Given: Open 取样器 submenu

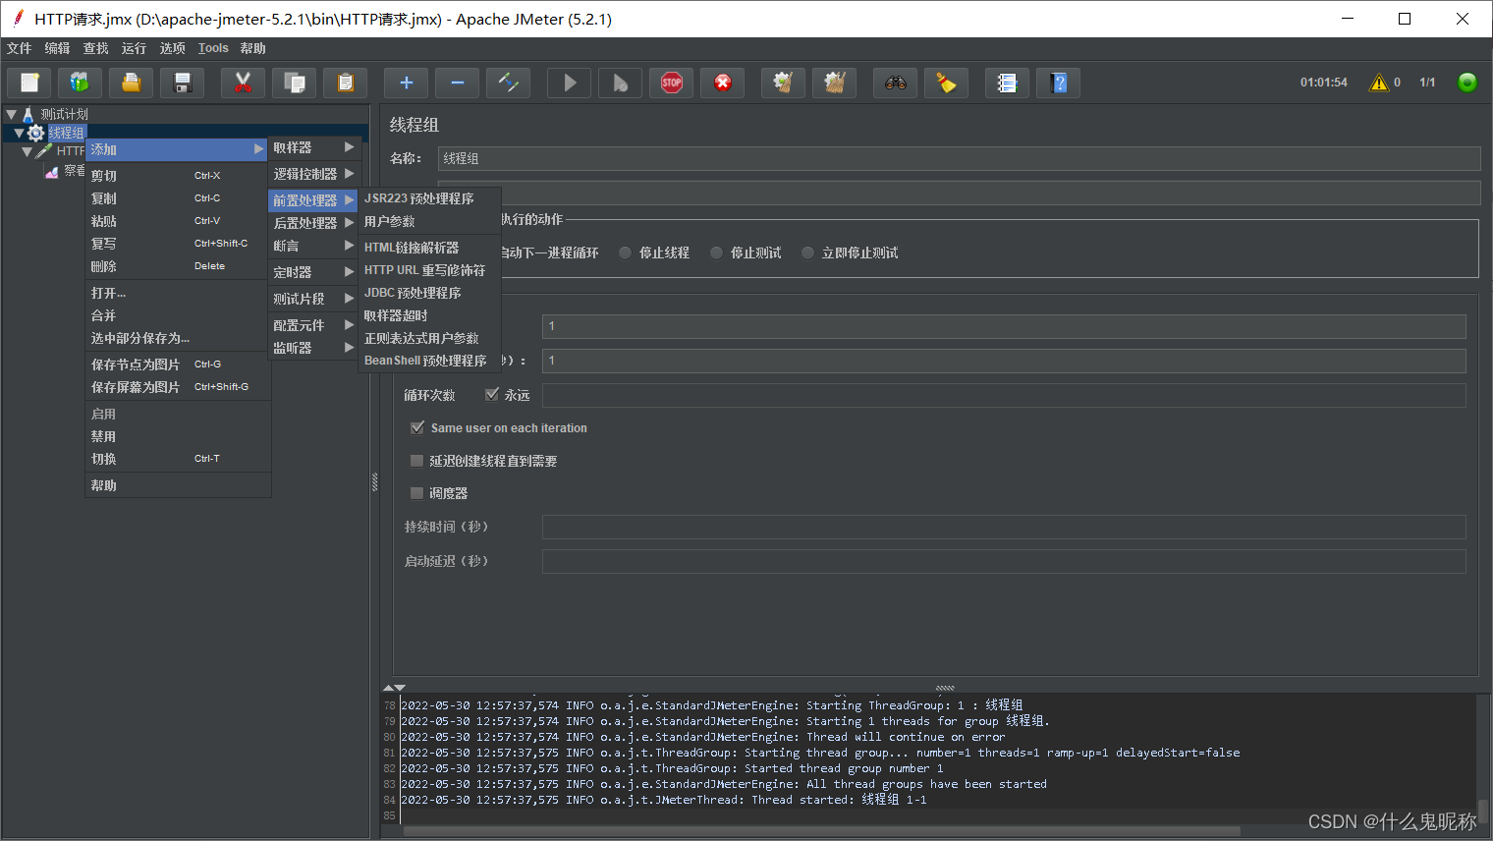Looking at the screenshot, I should point(313,147).
